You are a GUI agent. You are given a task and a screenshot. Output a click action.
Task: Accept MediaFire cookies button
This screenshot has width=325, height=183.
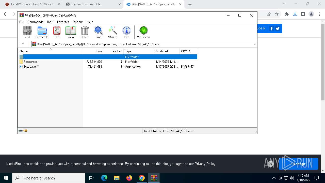coord(298,164)
